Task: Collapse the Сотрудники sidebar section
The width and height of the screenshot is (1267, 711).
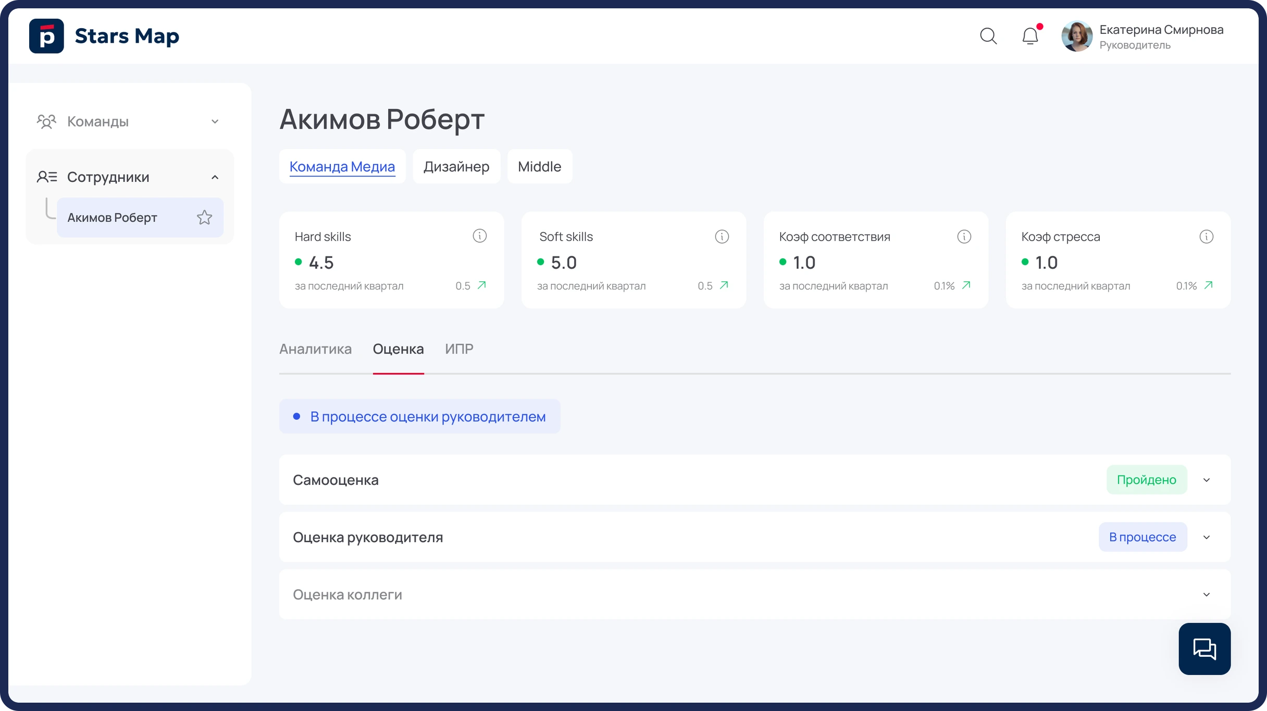Action: coord(215,177)
